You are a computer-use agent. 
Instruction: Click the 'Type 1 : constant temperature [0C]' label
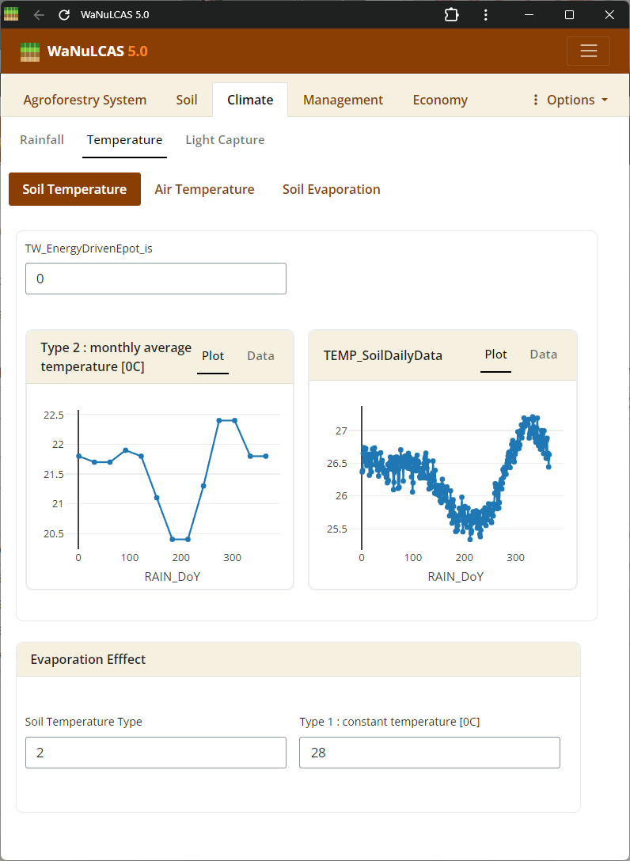(x=389, y=722)
